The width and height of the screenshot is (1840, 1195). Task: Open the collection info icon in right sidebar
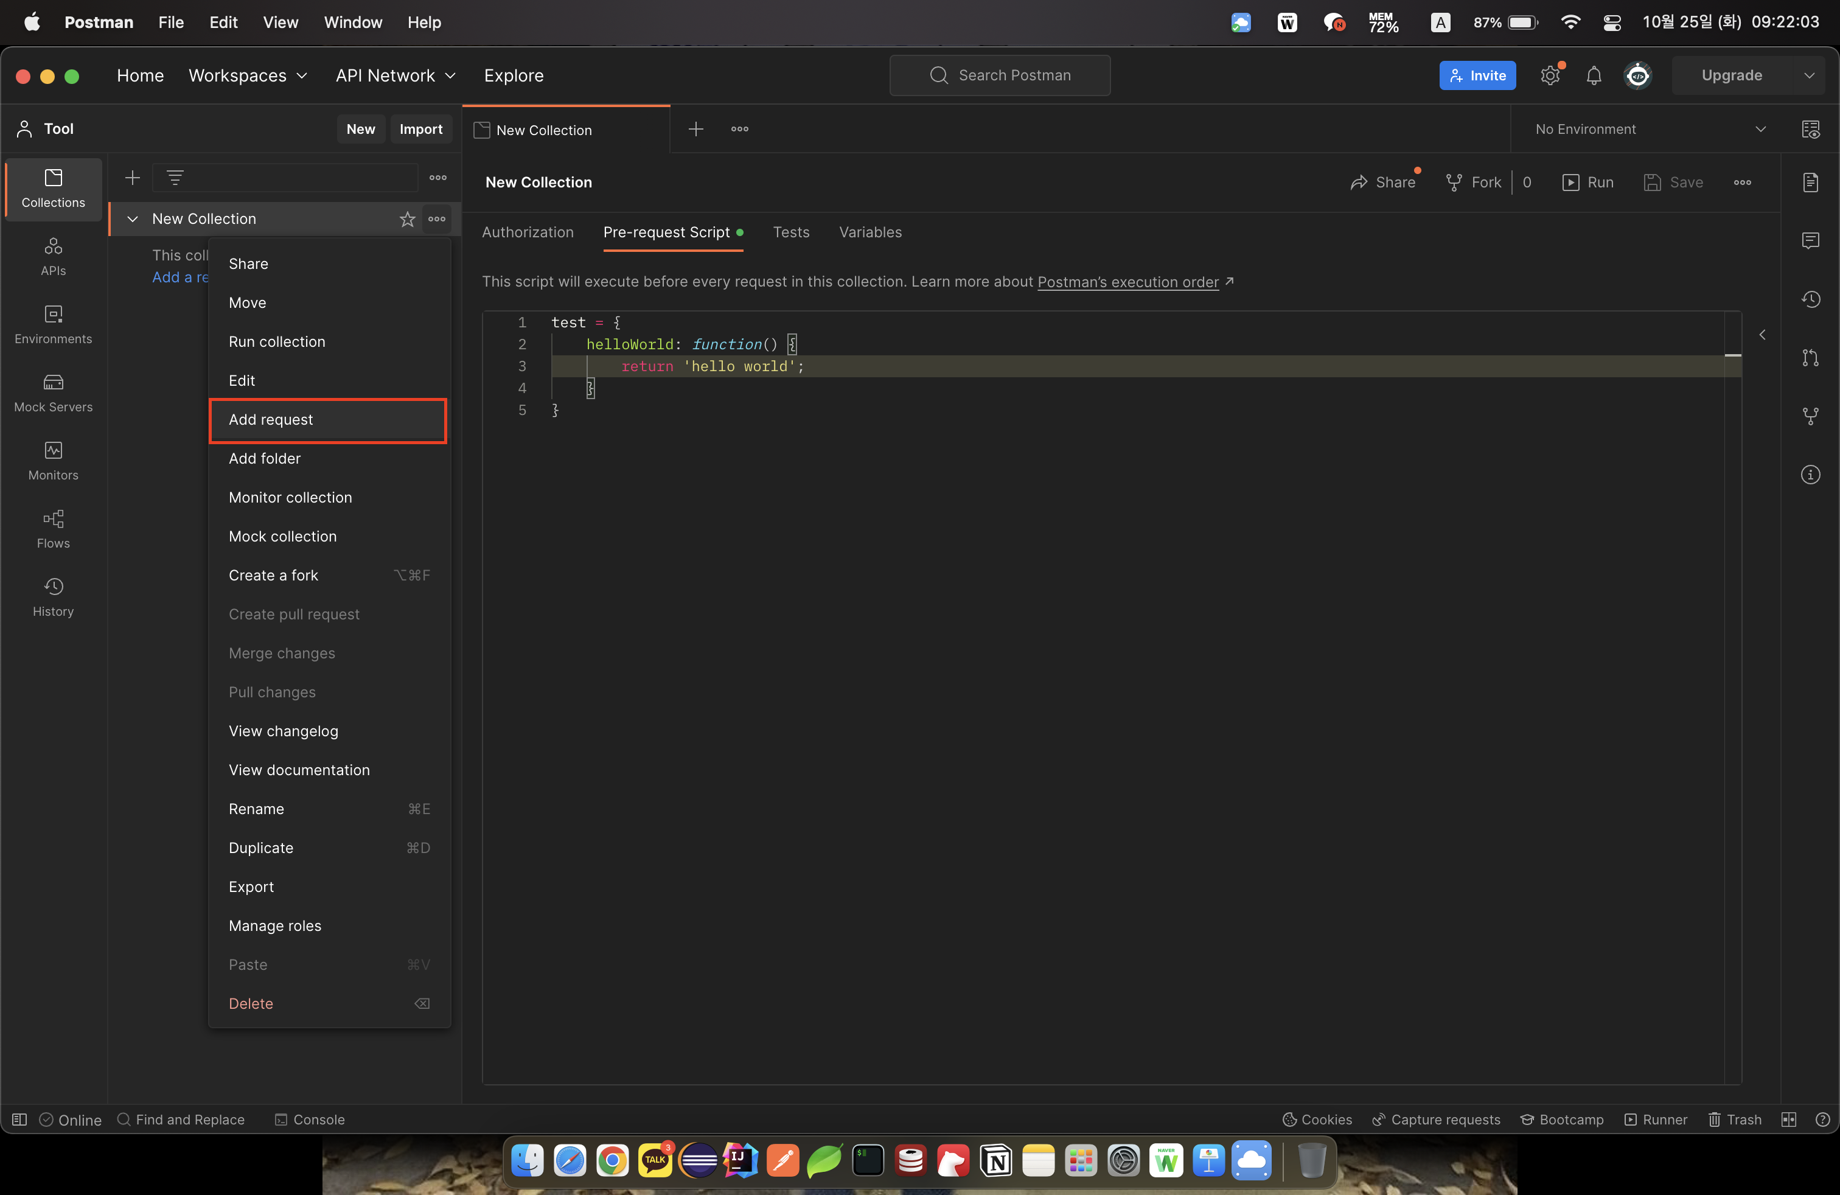(x=1810, y=475)
